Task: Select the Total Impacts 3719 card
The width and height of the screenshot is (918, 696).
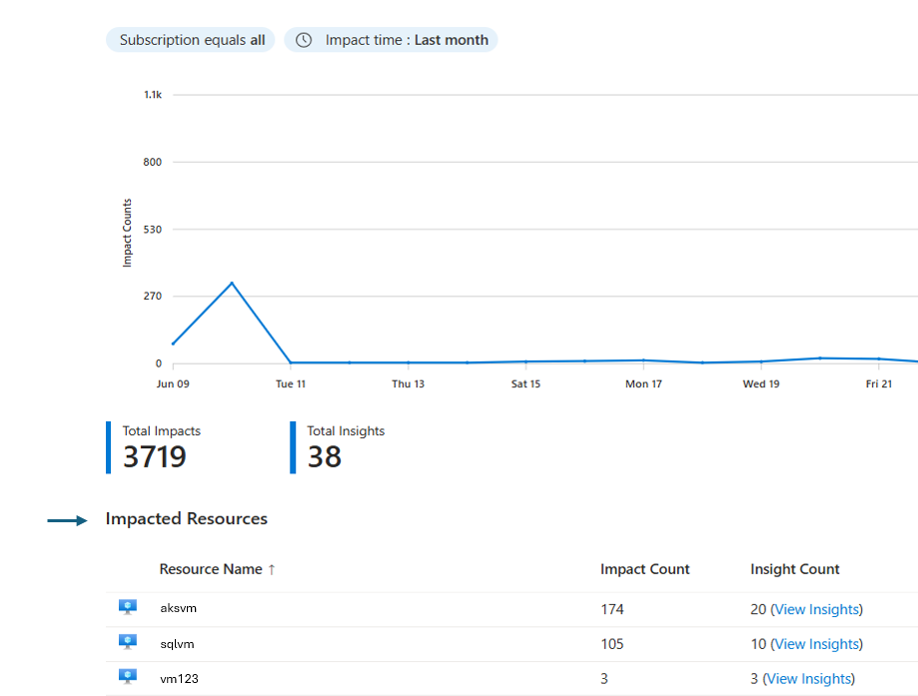Action: click(x=160, y=445)
